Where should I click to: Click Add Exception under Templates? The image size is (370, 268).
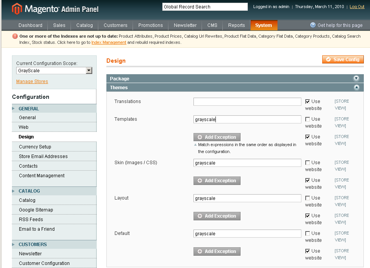(217, 137)
